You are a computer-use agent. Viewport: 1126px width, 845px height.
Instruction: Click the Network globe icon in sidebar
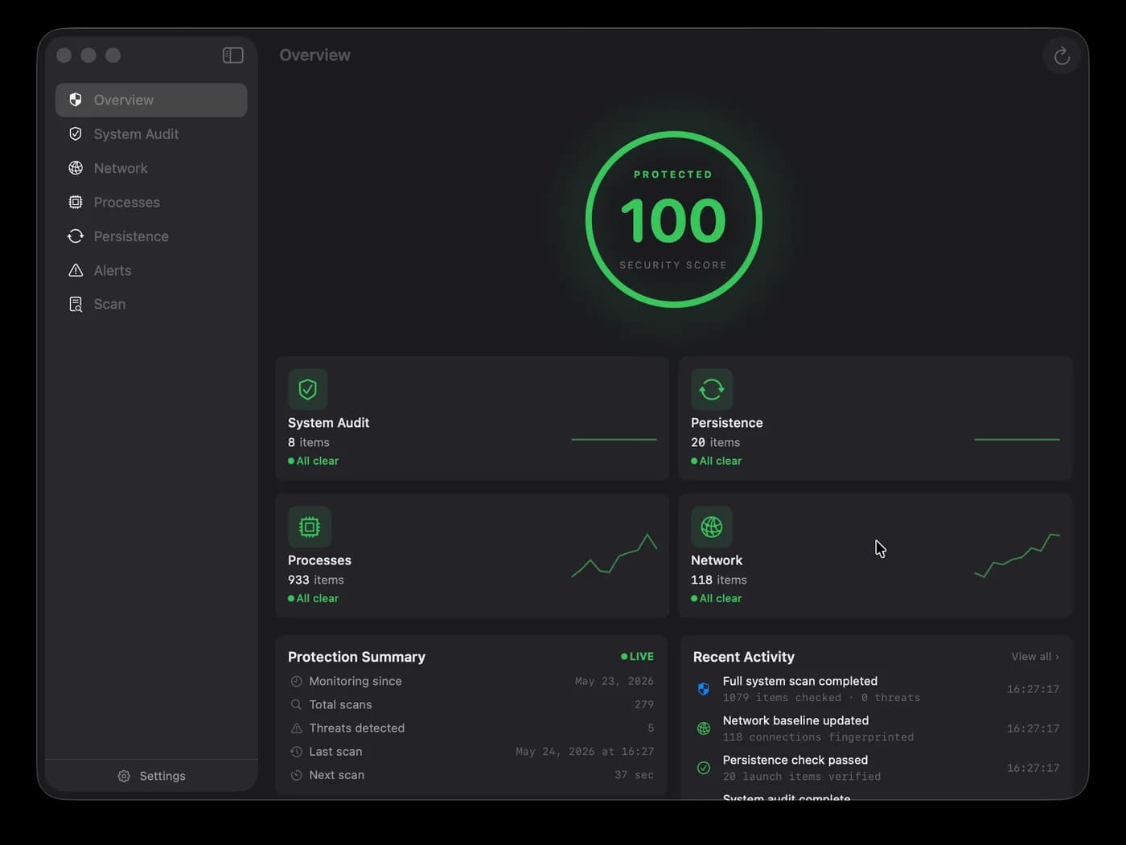(x=76, y=168)
